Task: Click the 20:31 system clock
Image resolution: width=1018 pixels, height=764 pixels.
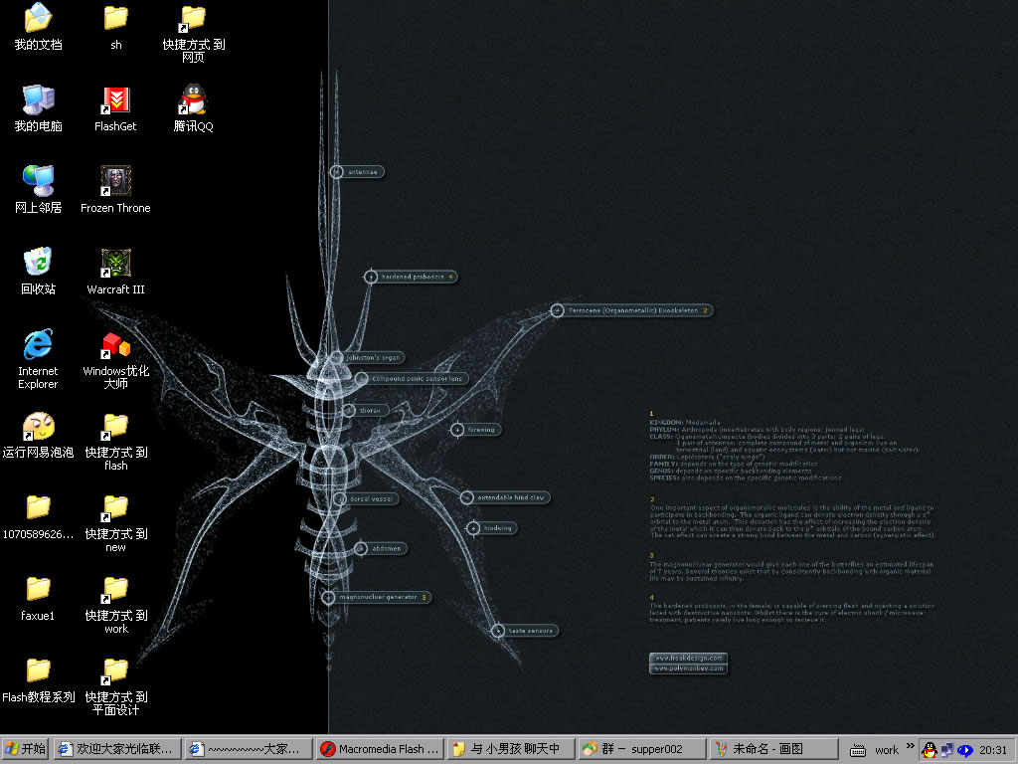Action: click(x=993, y=750)
